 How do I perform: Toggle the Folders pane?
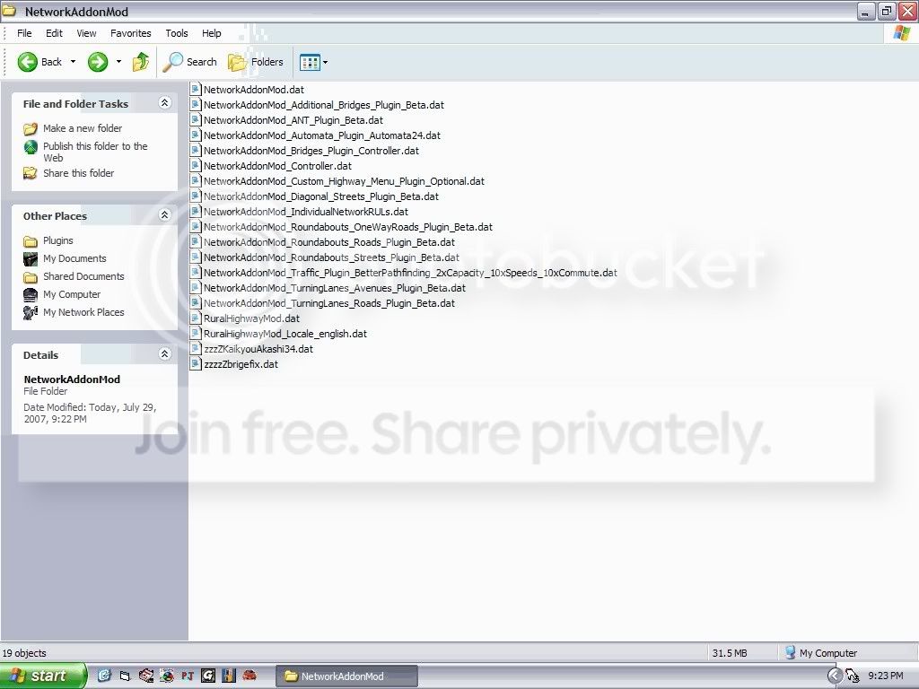tap(256, 62)
